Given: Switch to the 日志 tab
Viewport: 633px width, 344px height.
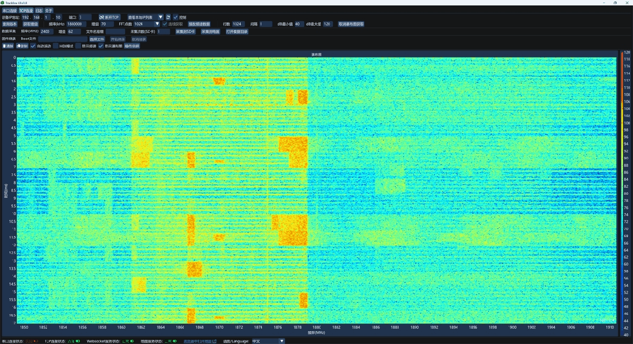Looking at the screenshot, I should point(39,11).
